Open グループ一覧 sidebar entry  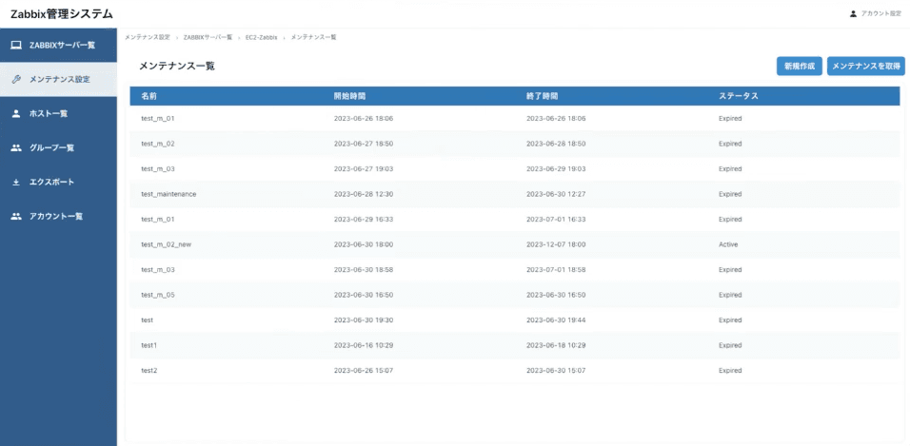[58, 148]
